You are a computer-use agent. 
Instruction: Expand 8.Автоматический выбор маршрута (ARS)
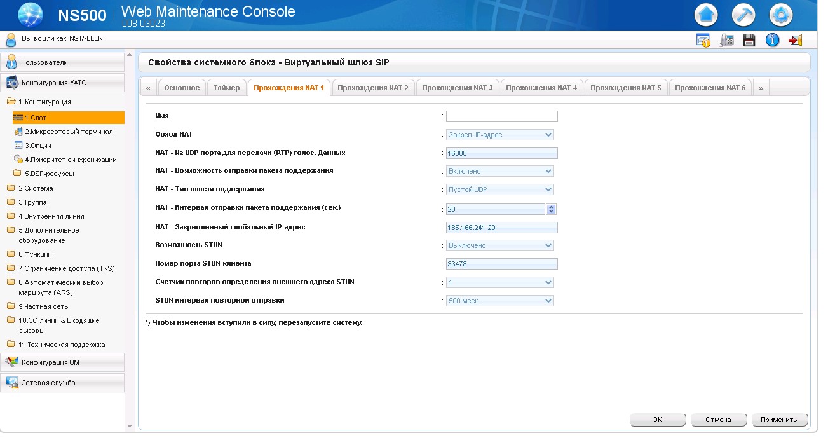click(55, 287)
